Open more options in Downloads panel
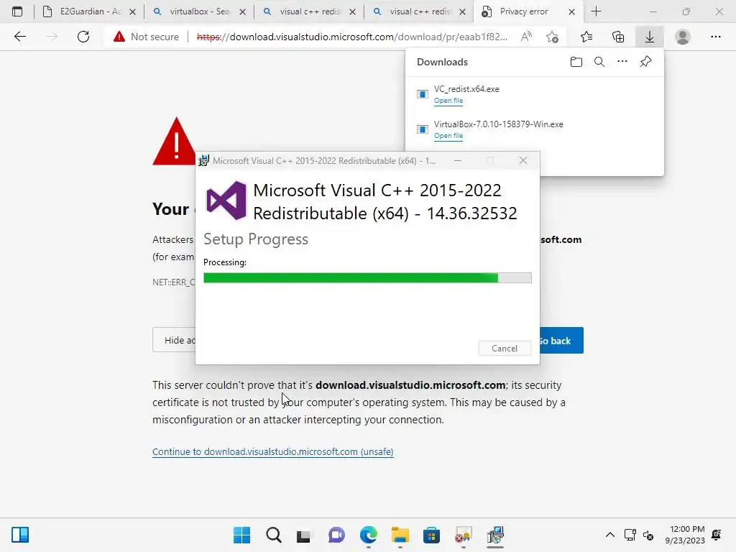736x552 pixels. 622,62
